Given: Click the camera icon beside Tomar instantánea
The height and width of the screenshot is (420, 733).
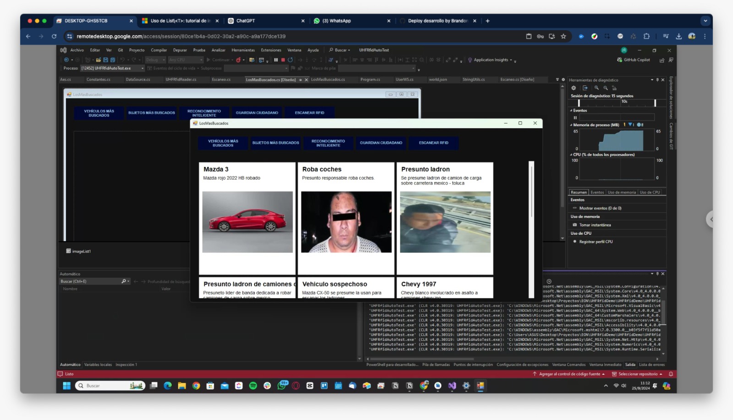Looking at the screenshot, I should (575, 225).
